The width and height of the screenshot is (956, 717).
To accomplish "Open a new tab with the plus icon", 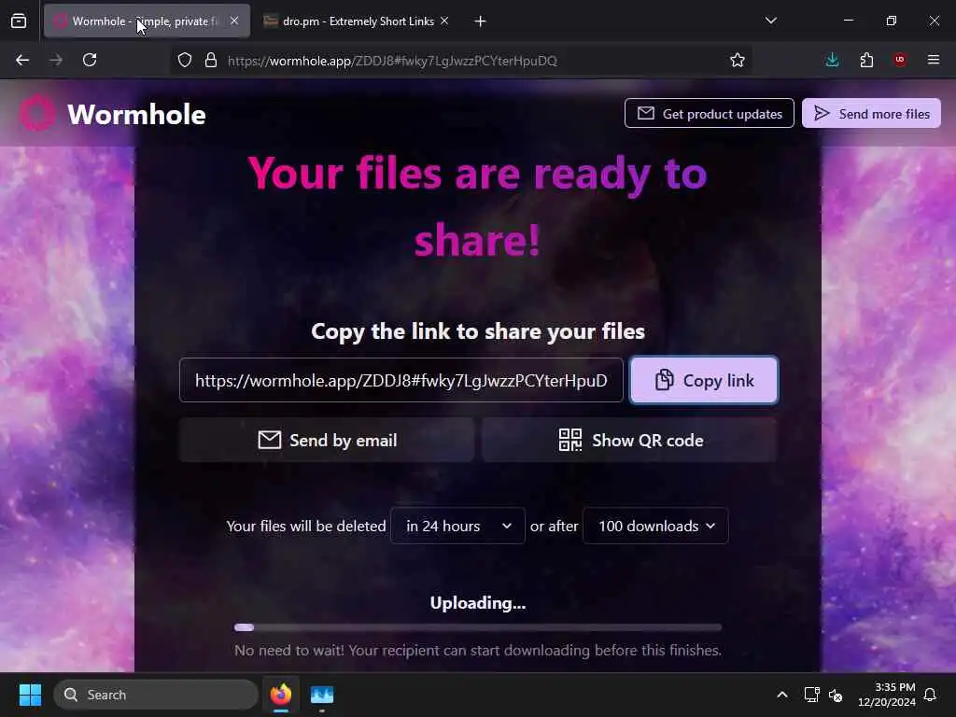I will [481, 21].
